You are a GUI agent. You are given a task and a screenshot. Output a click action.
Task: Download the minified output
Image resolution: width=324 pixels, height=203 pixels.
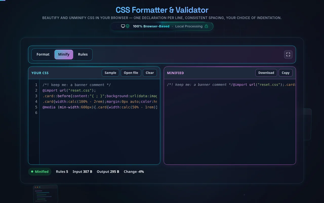266,73
